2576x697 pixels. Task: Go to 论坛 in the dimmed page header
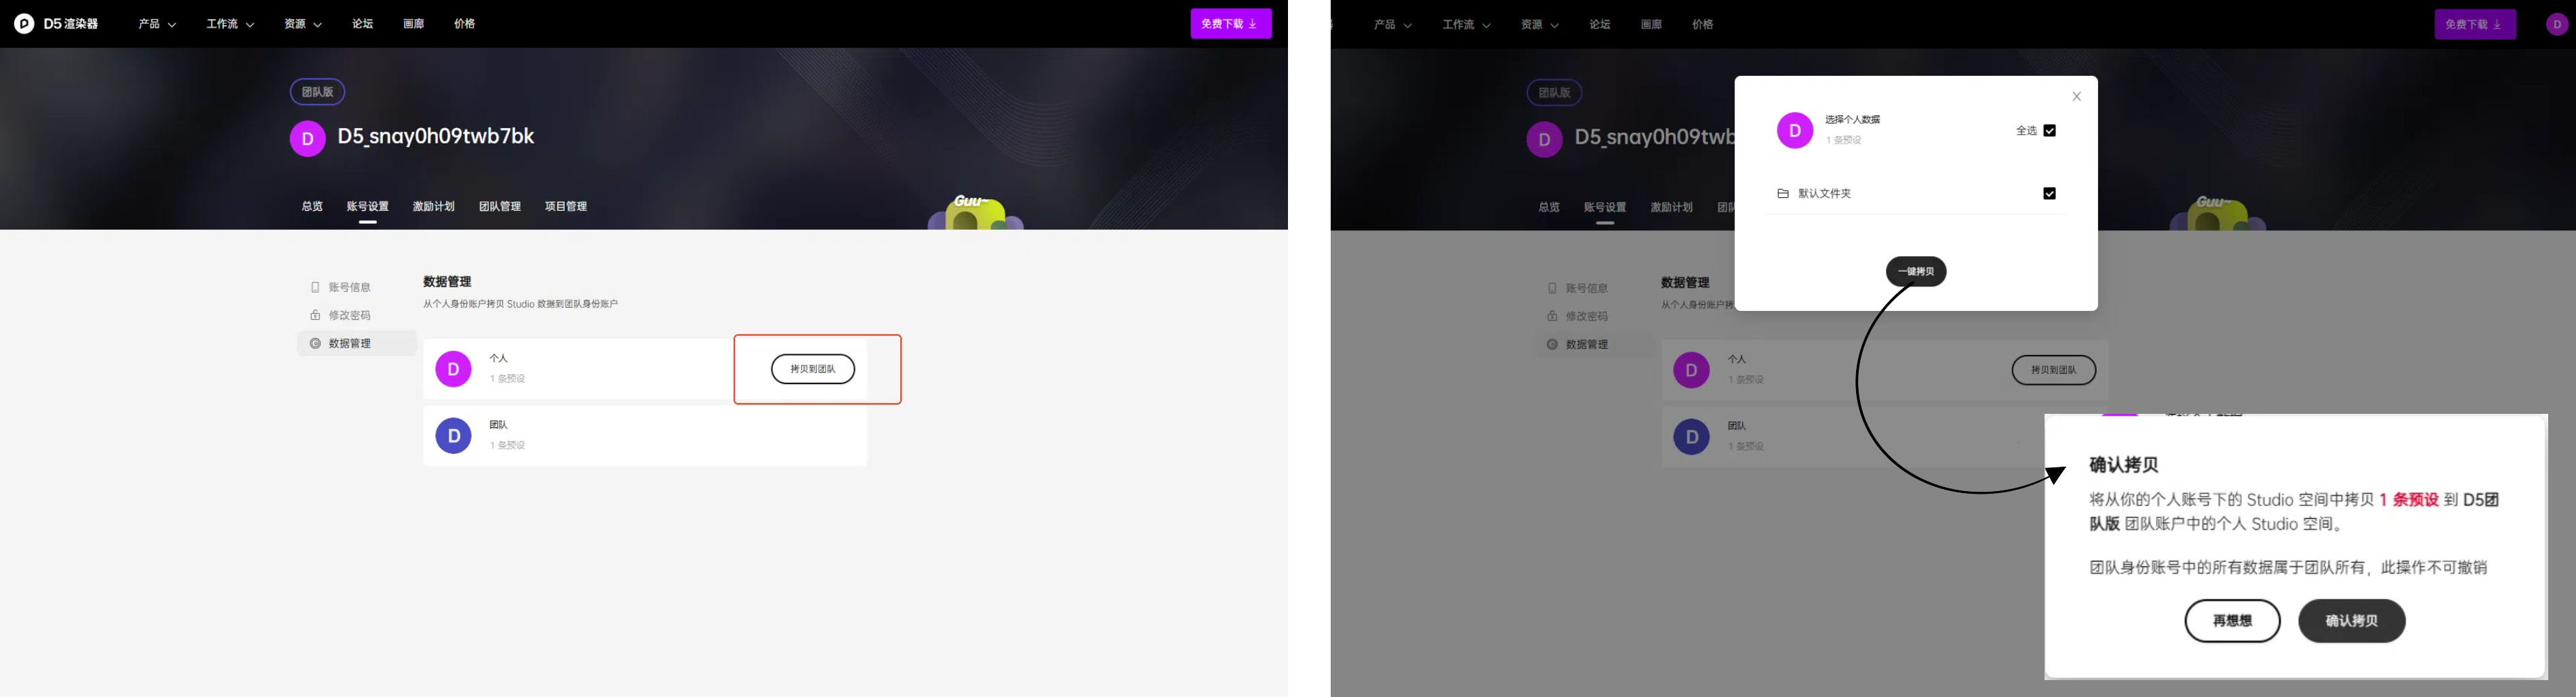point(1600,25)
